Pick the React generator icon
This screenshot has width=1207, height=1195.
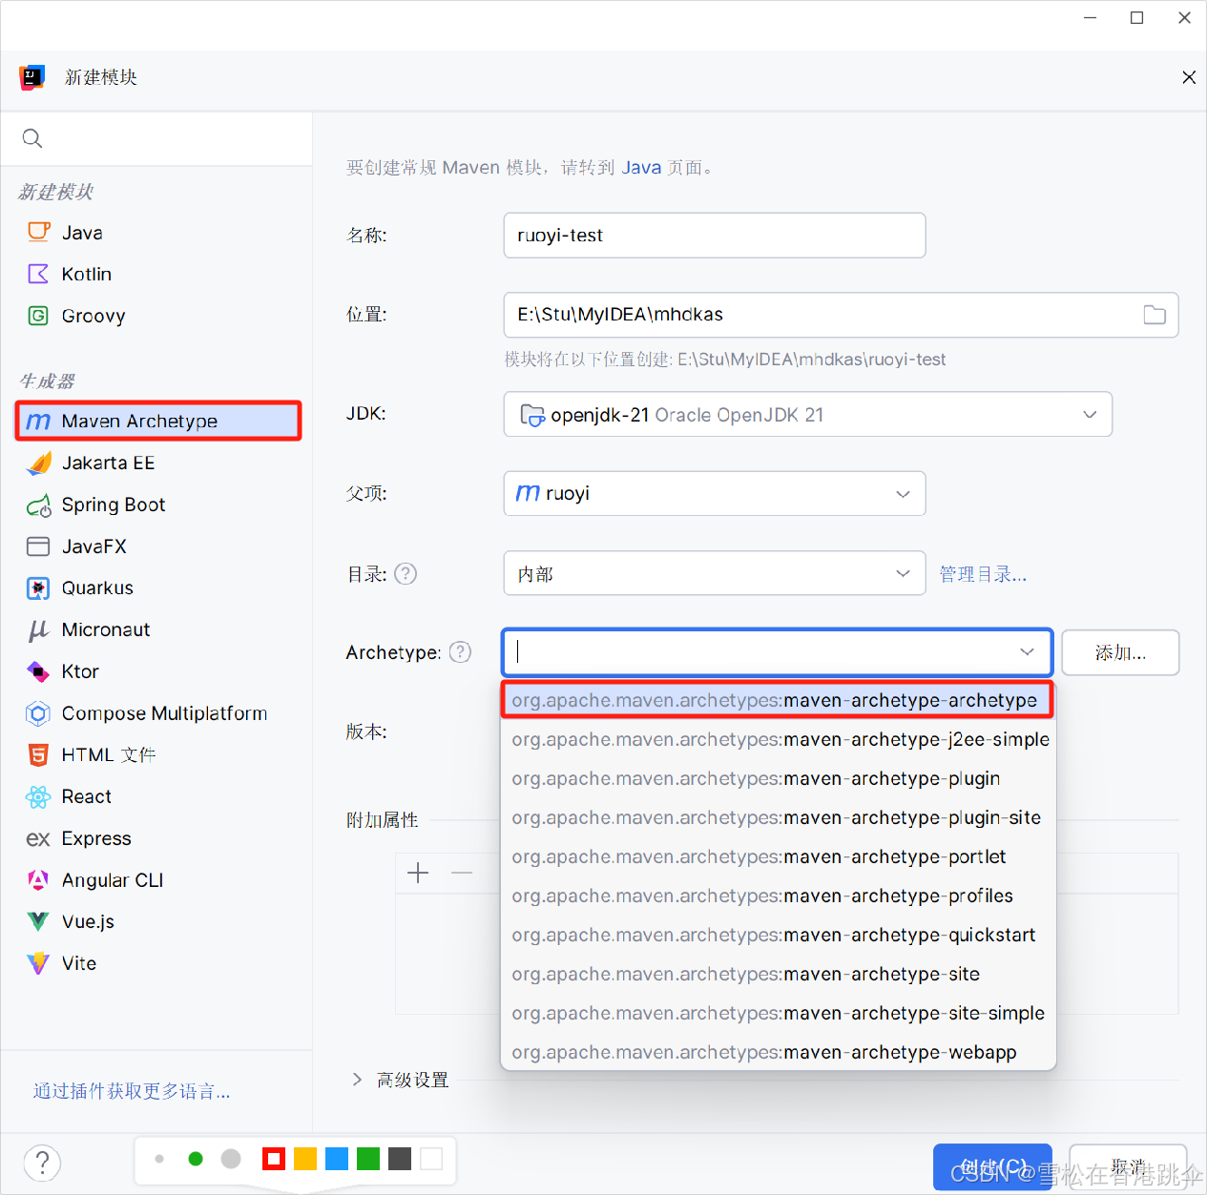click(x=38, y=796)
